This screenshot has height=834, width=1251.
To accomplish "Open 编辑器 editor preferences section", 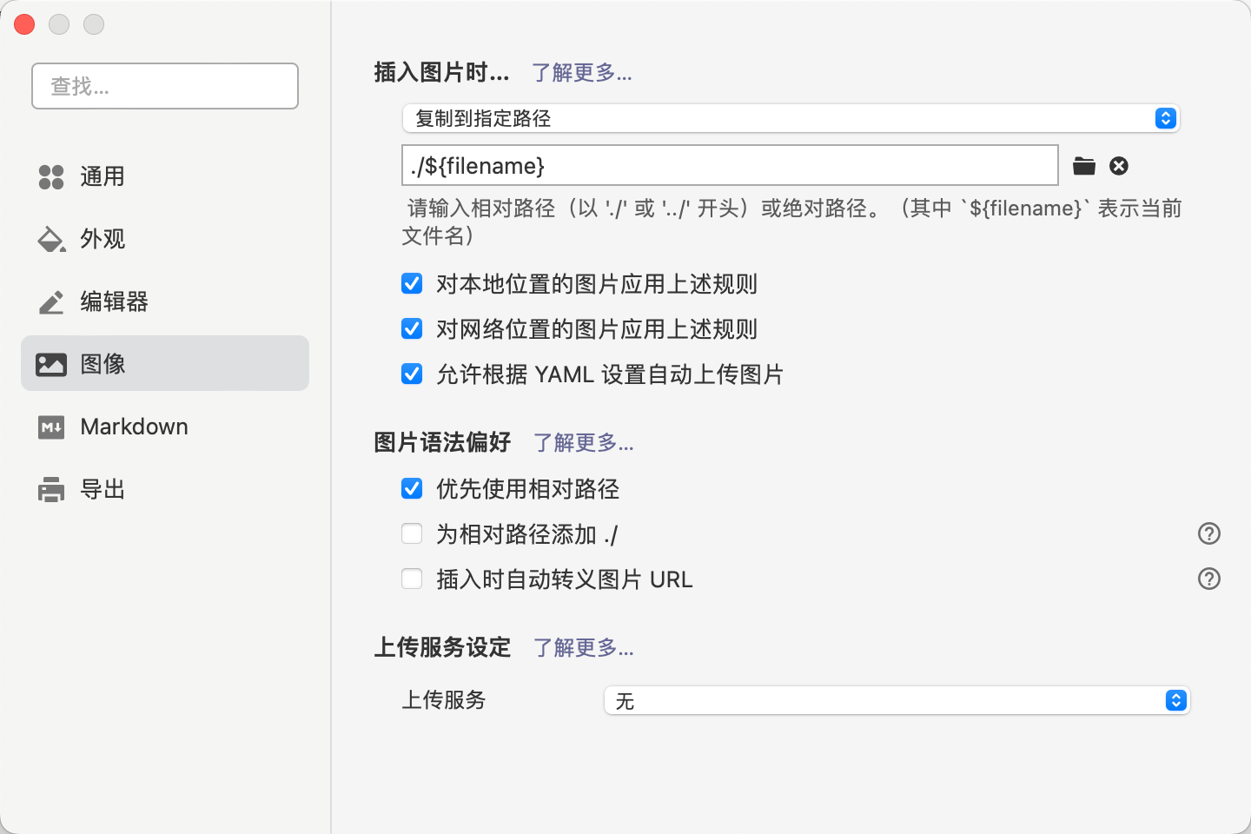I will (x=113, y=301).
